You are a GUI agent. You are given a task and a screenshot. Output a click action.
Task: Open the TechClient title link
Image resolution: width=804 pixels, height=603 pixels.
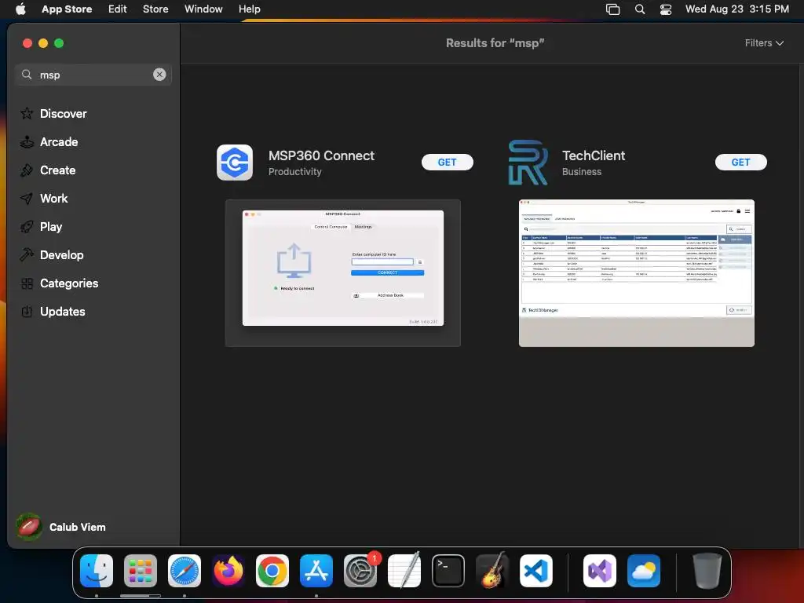(594, 155)
